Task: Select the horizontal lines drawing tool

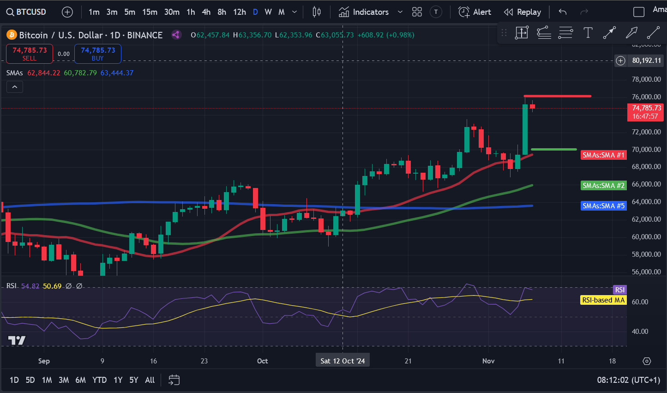Action: 566,33
